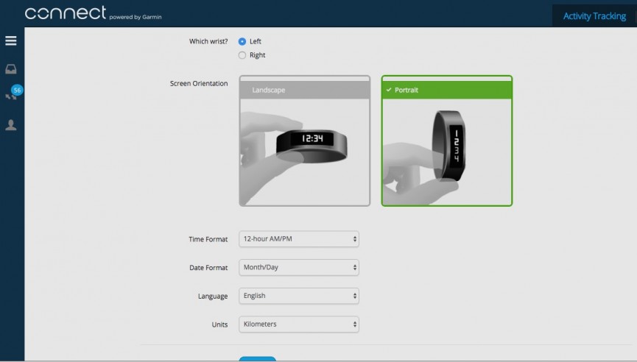
Task: Open the hamburger menu in the sidebar
Action: (11, 40)
